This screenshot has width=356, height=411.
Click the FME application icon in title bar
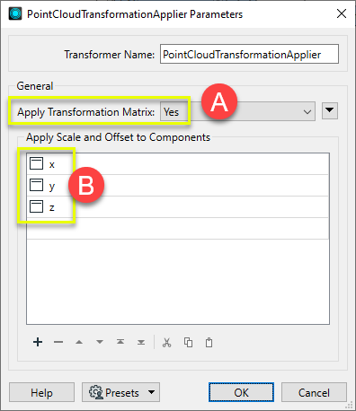(x=15, y=14)
